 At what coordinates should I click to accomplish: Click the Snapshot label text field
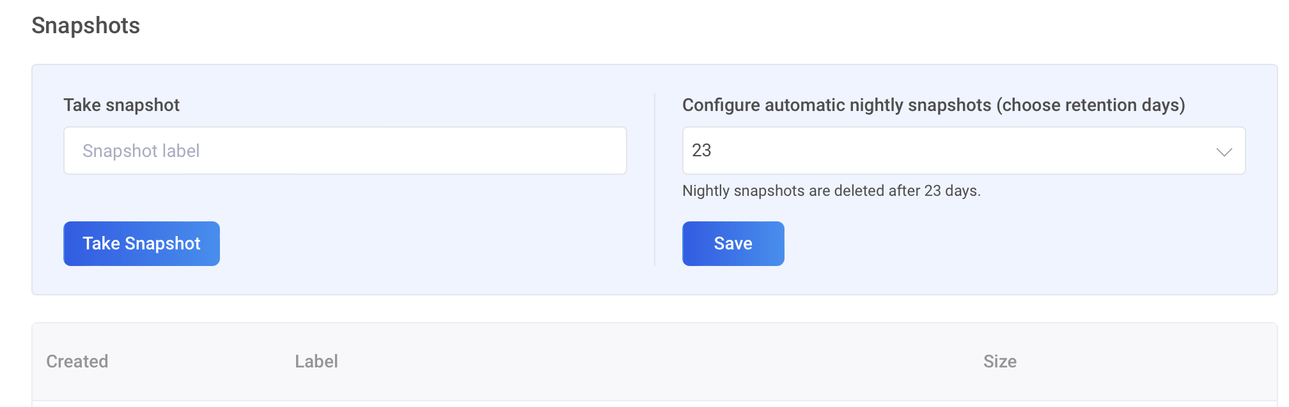click(x=345, y=151)
